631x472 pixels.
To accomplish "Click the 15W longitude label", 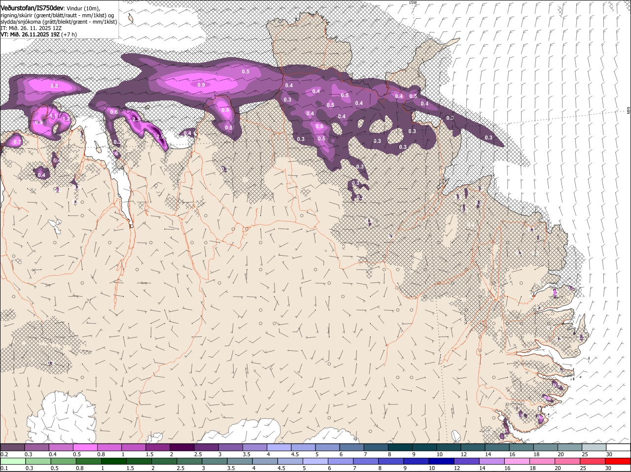I will [413, 2].
